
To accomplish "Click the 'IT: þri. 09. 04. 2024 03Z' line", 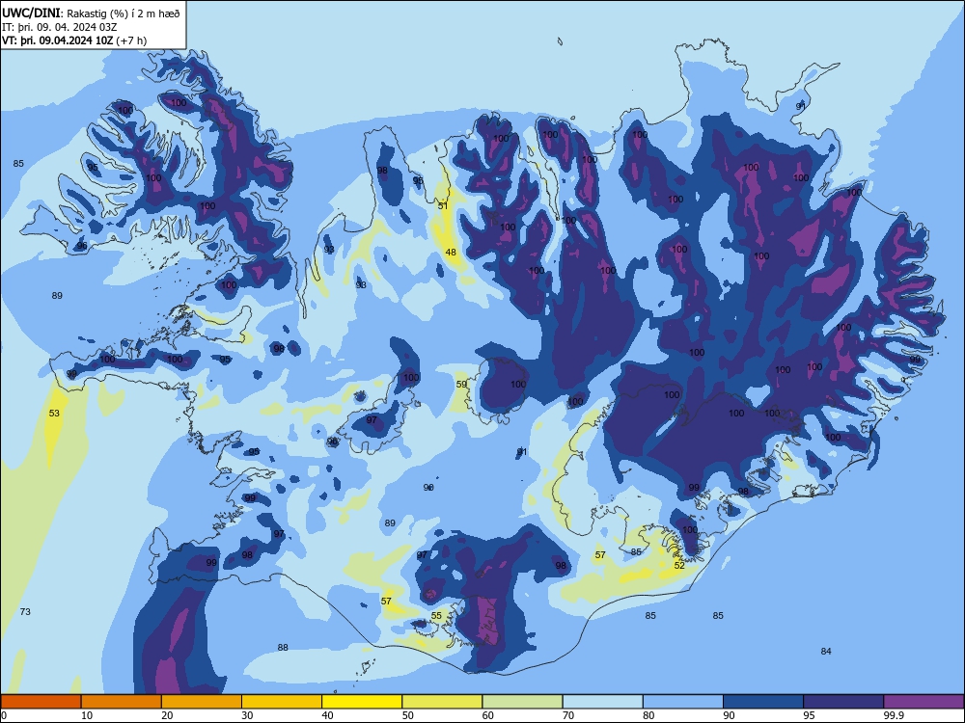I will [x=59, y=27].
